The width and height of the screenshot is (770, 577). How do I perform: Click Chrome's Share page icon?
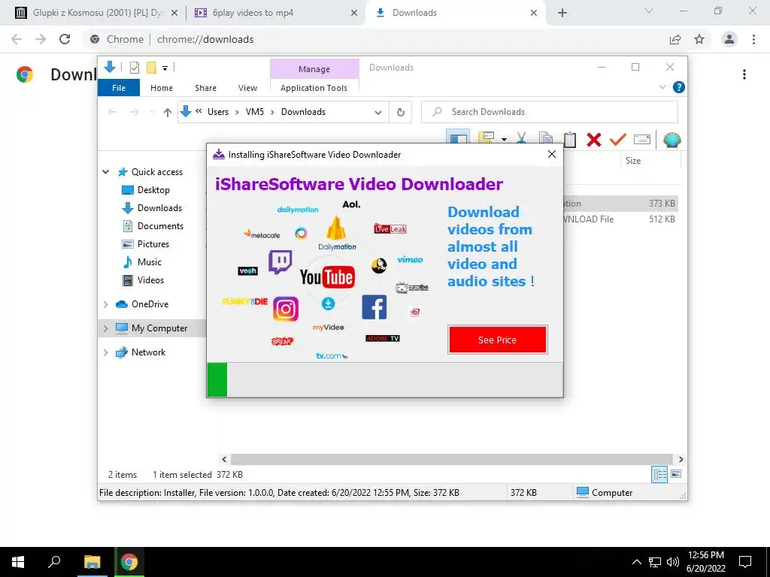coord(675,39)
